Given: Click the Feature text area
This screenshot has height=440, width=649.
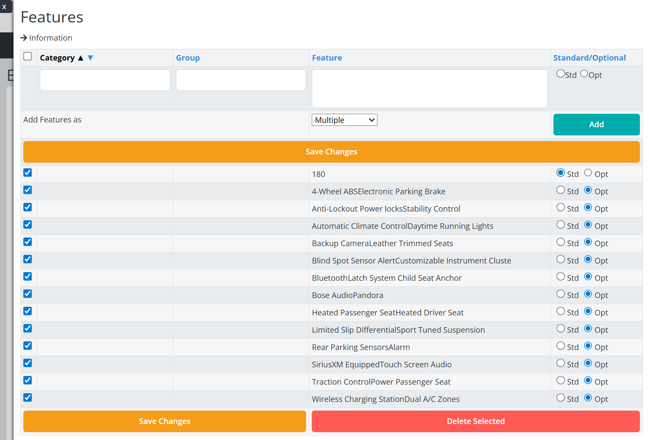Looking at the screenshot, I should click(x=429, y=89).
